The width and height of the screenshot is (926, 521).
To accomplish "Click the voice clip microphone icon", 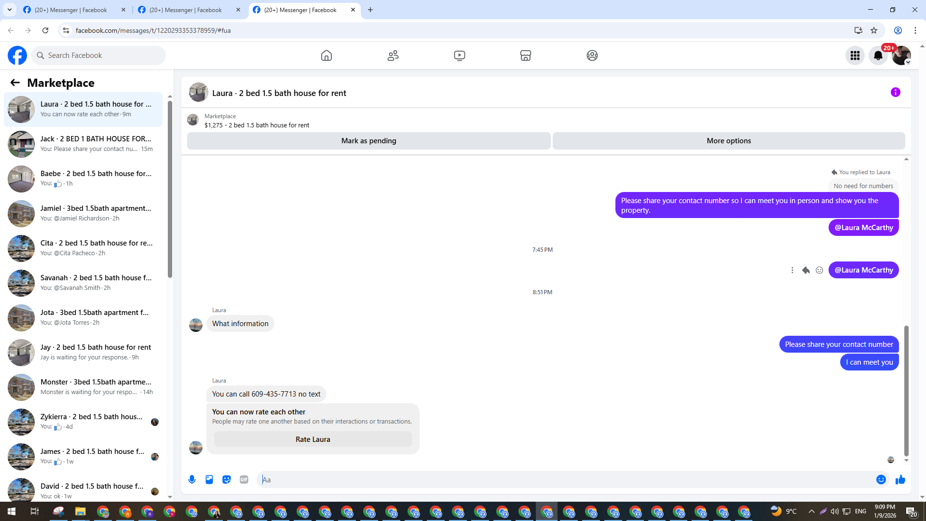I will pyautogui.click(x=192, y=480).
